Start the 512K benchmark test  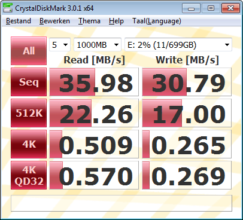29,113
